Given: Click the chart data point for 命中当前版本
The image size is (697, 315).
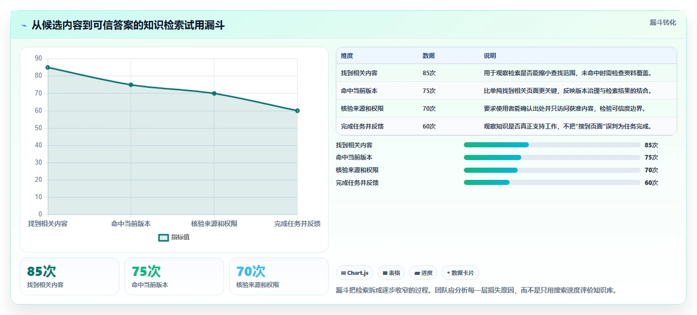Looking at the screenshot, I should 131,85.
